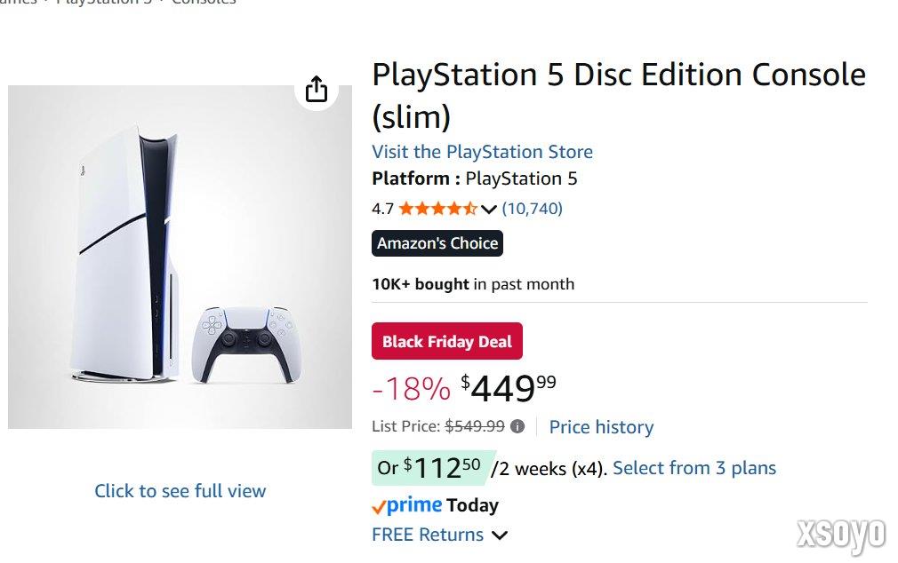Click 'Click to see full view'
Image resolution: width=898 pixels, height=563 pixels.
pyautogui.click(x=180, y=490)
